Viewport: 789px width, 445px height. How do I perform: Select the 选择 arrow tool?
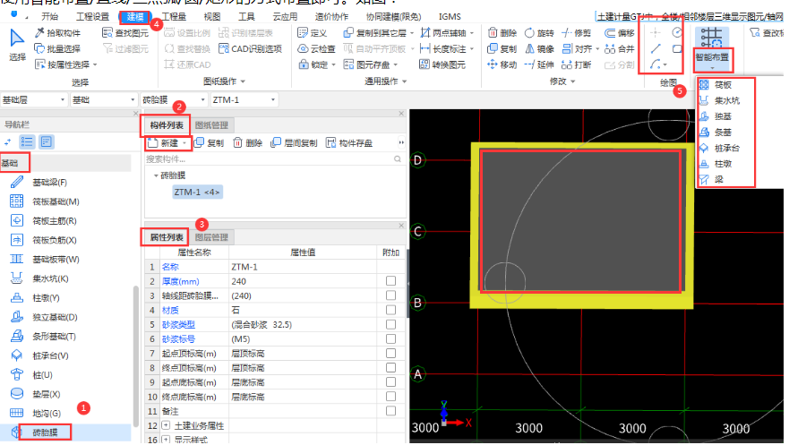[17, 46]
